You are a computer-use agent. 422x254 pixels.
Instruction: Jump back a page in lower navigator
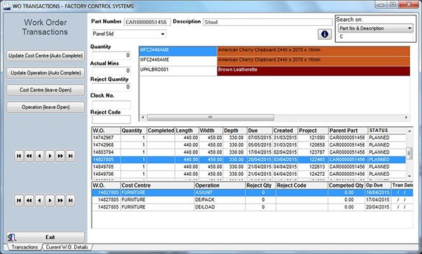pos(29,200)
